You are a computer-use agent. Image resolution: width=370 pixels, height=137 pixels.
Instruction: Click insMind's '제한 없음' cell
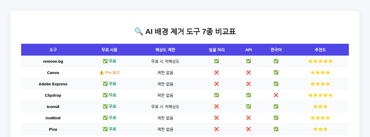165,118
